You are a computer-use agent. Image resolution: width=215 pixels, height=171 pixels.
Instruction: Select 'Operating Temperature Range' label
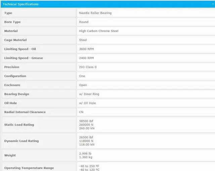(29, 168)
